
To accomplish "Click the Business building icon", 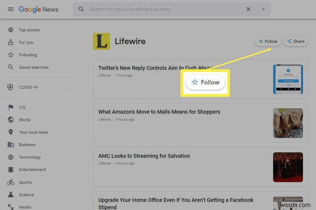I will [x=11, y=145].
